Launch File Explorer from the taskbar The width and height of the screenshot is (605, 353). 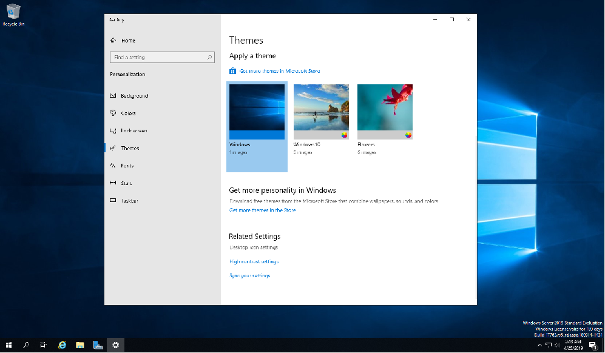pyautogui.click(x=79, y=345)
